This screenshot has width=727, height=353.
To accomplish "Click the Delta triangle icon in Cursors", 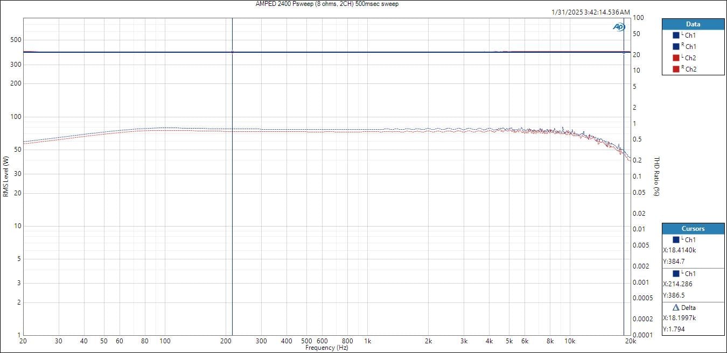I will point(676,308).
